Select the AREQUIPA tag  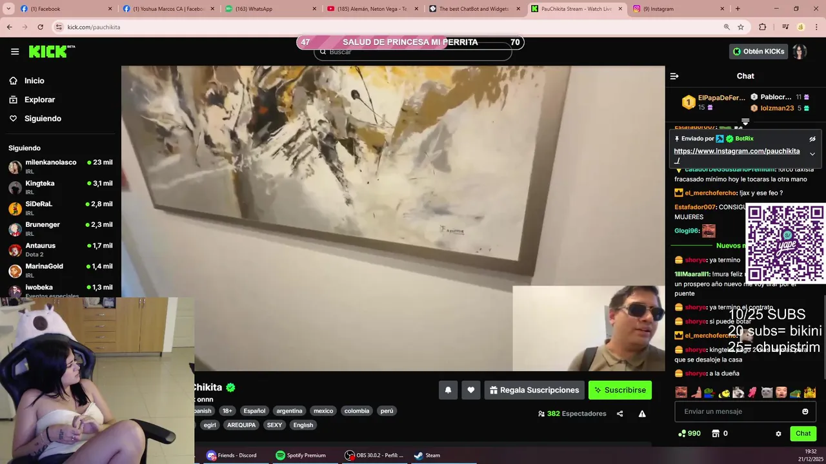click(241, 425)
